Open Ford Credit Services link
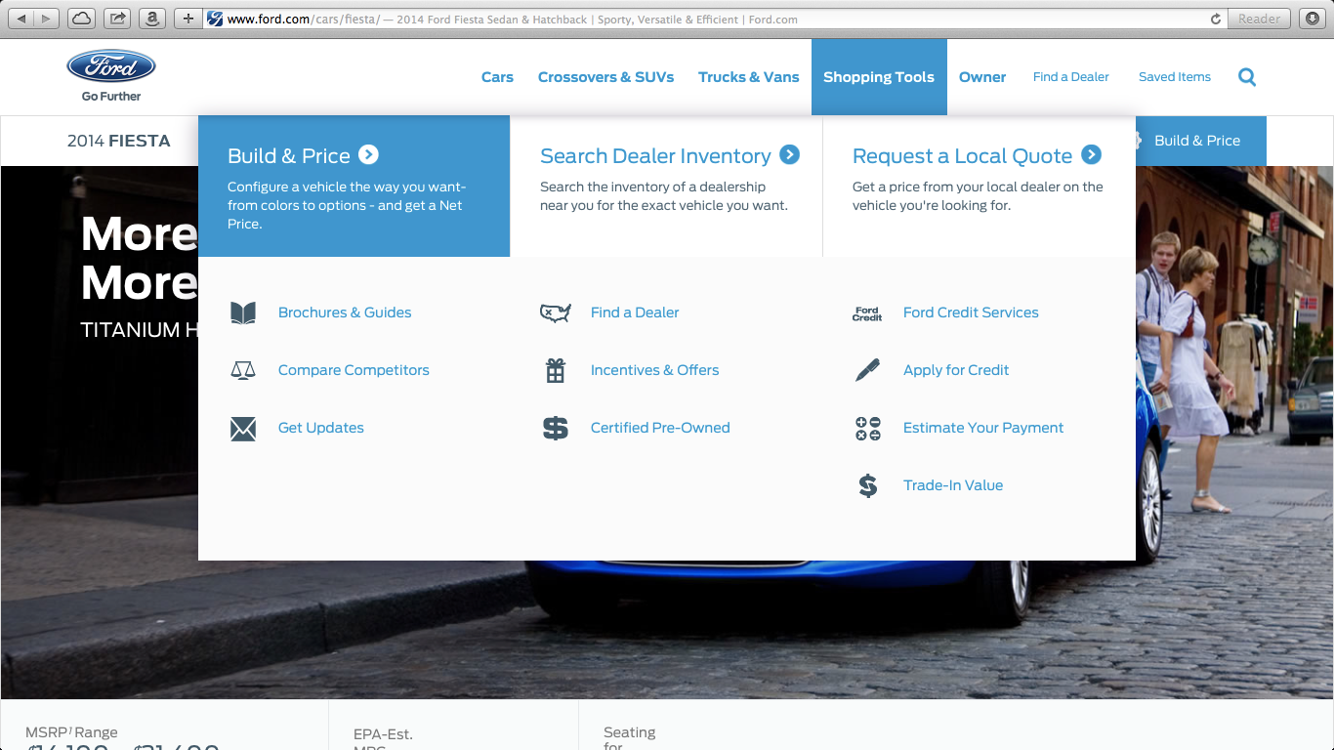This screenshot has width=1334, height=750. (x=971, y=312)
